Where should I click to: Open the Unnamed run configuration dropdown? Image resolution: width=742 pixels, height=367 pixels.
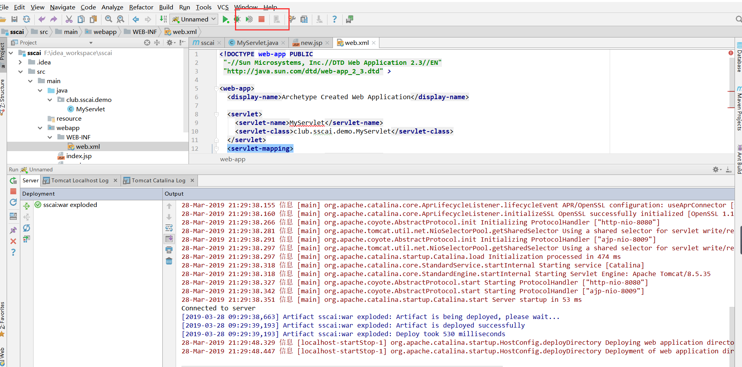coord(194,20)
